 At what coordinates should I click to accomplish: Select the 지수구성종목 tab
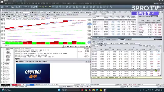pos(155,16)
